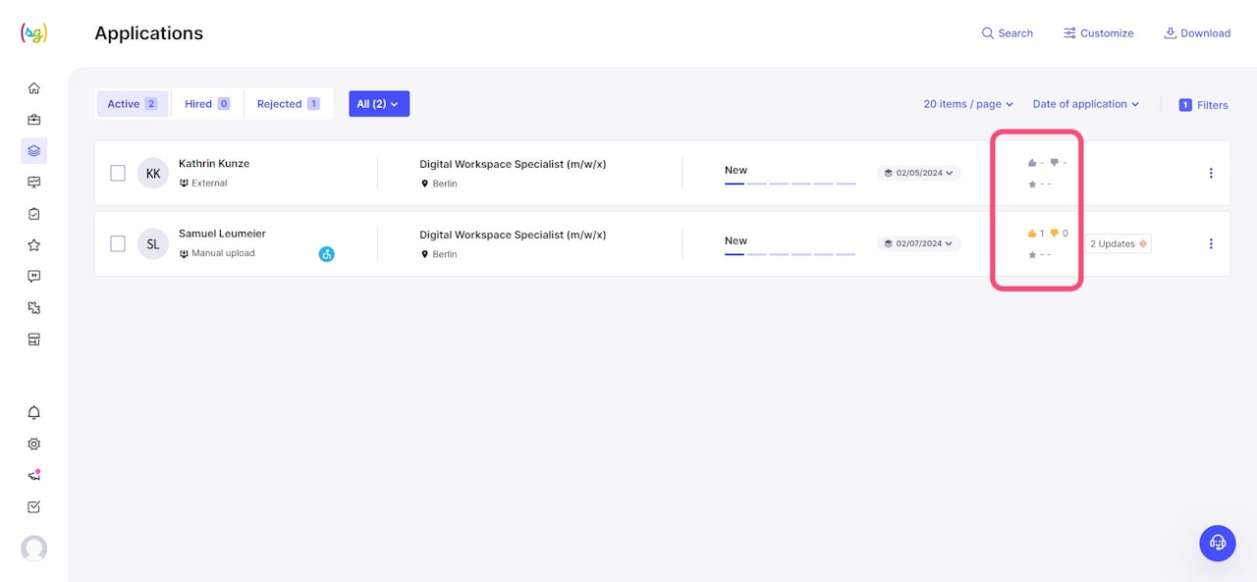Click the 2 Updates badge

(x=1118, y=243)
